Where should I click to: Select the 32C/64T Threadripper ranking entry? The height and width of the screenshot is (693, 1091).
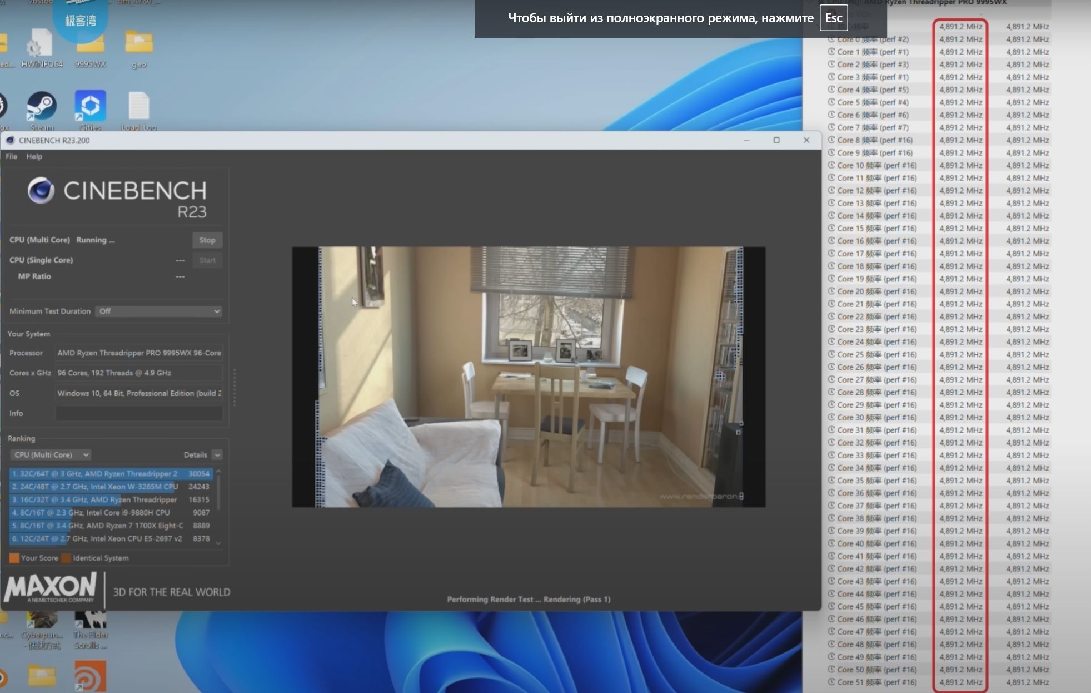[111, 474]
